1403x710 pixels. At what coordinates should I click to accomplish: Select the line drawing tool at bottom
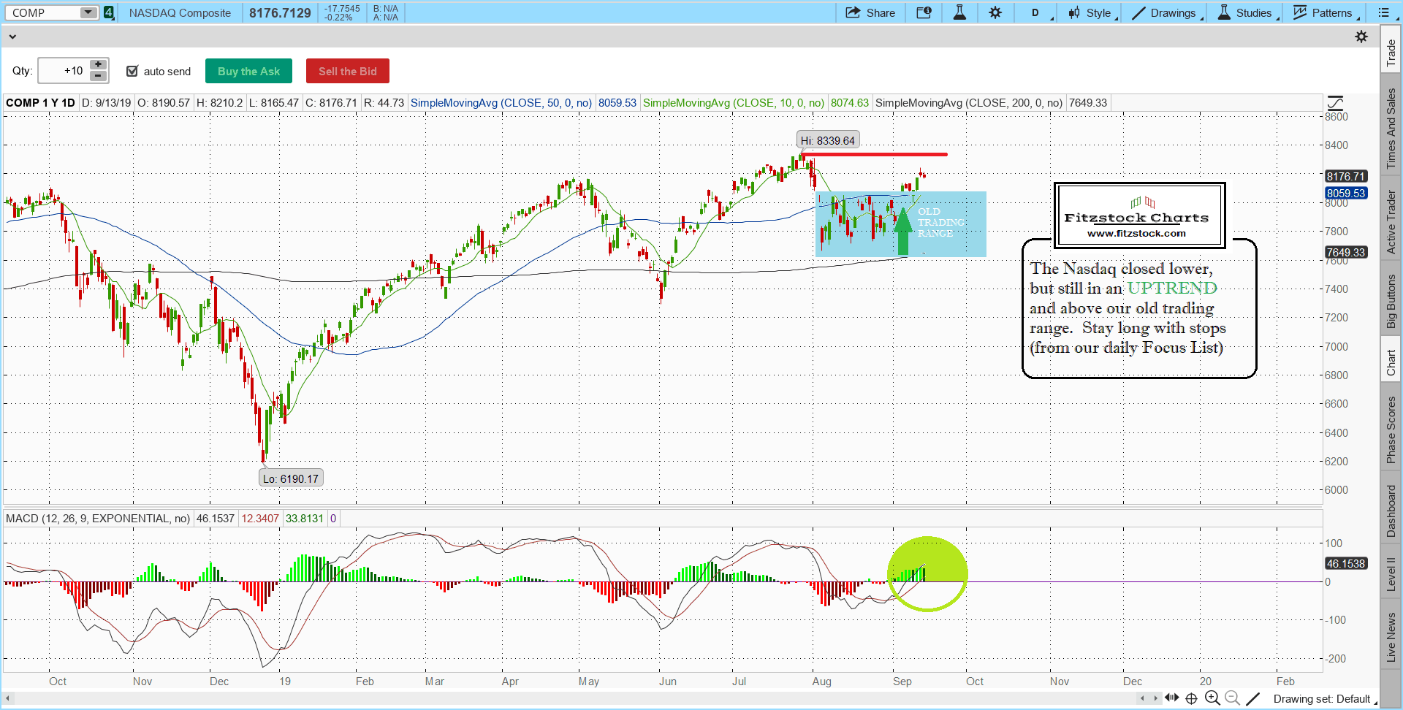[x=1252, y=698]
